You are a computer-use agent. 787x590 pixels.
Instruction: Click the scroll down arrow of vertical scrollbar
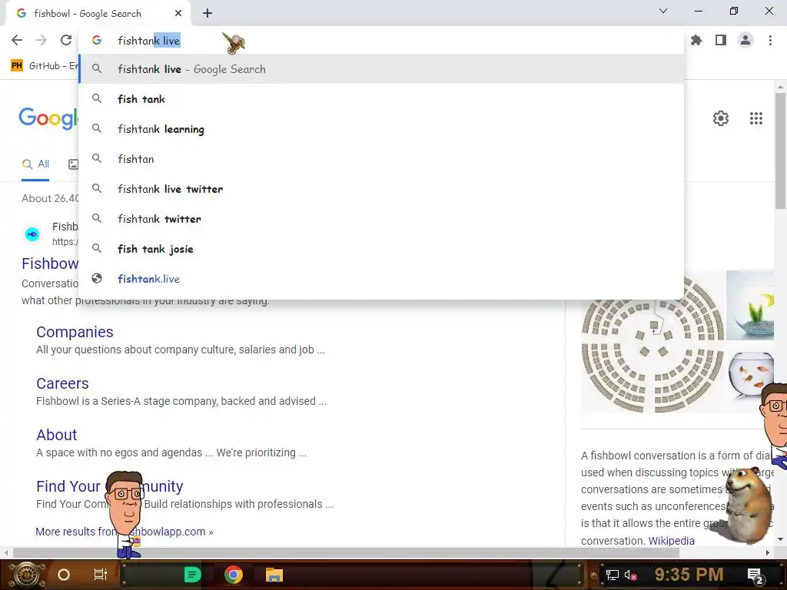click(x=780, y=539)
